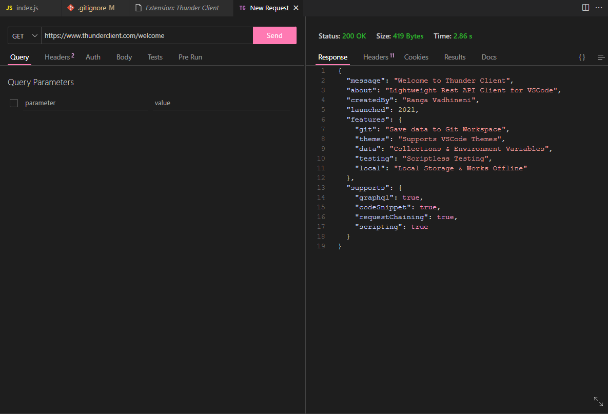The image size is (608, 414).
Task: Click the "requestChaining" key
Action: [391, 217]
